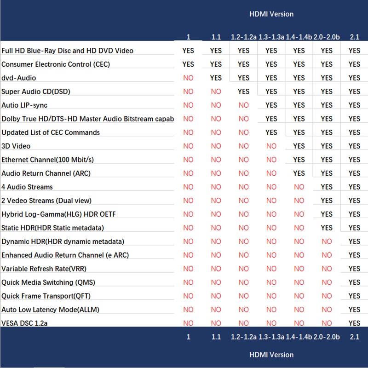Click the 'Variable Refresh Rate(VRR)' row label

[x=44, y=269]
